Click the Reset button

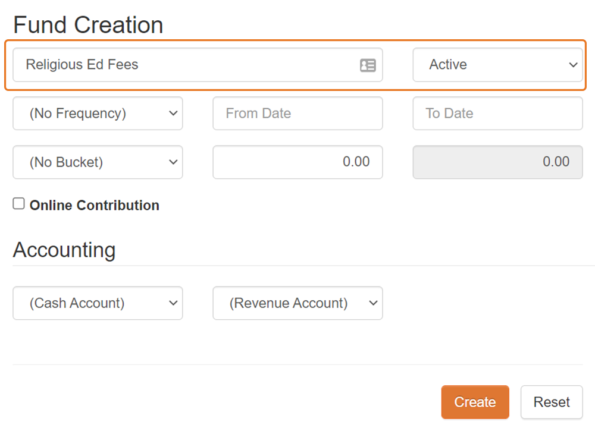(552, 402)
